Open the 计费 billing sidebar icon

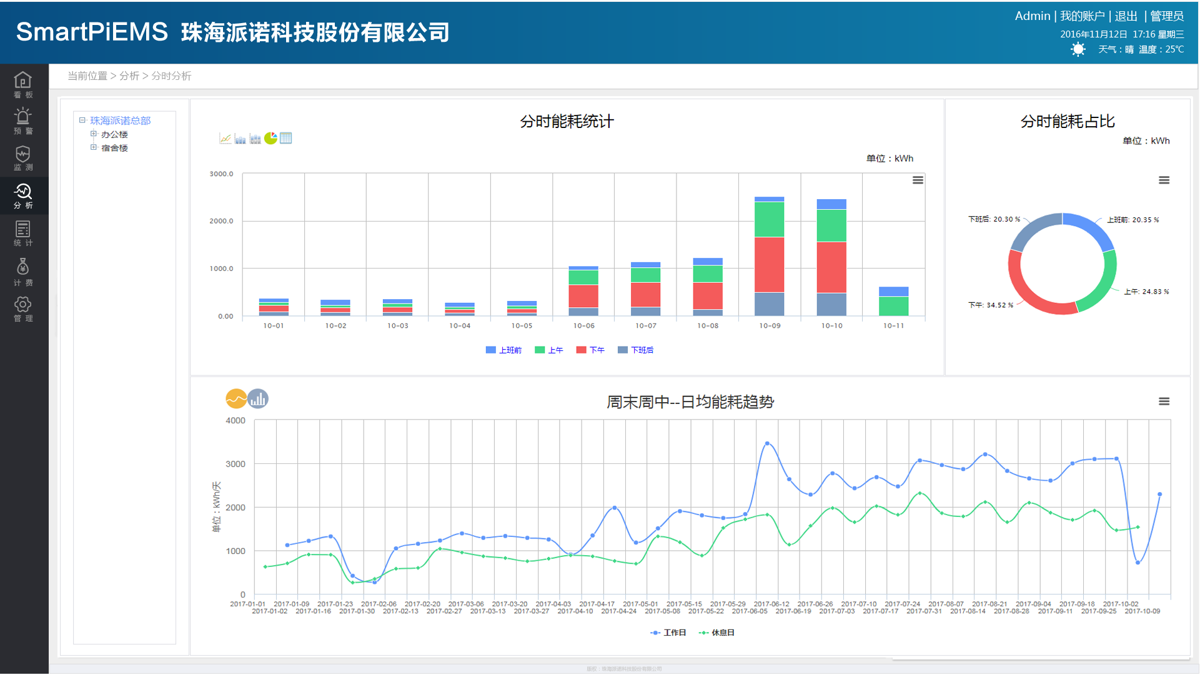(x=23, y=272)
